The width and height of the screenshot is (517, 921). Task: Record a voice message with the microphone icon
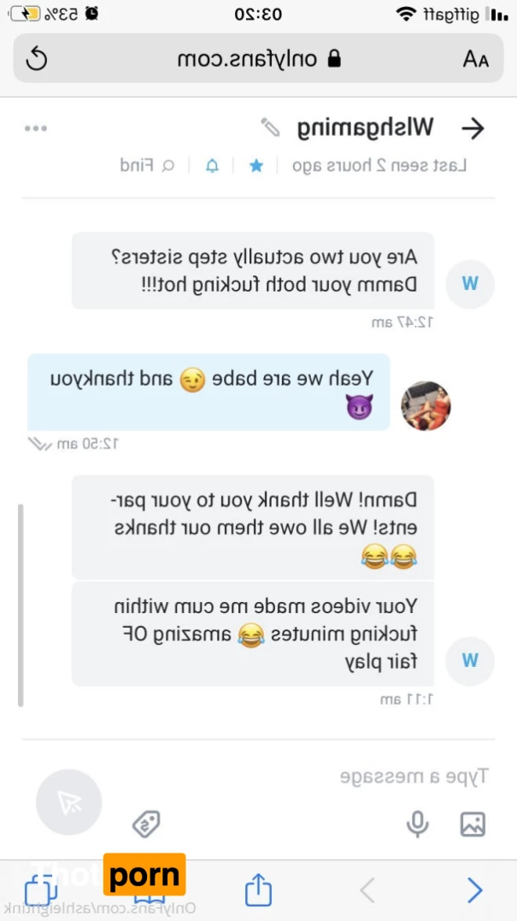[417, 824]
